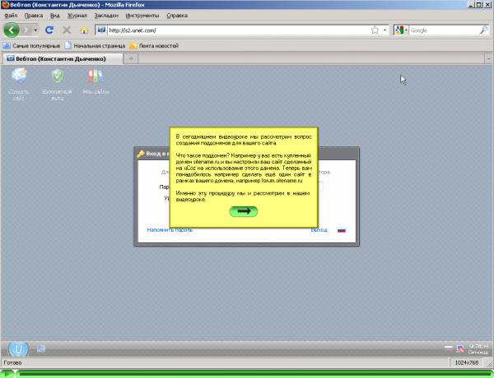Click the 'Напомнить пароль' link
Screen dimensions: 494x378
pos(170,230)
